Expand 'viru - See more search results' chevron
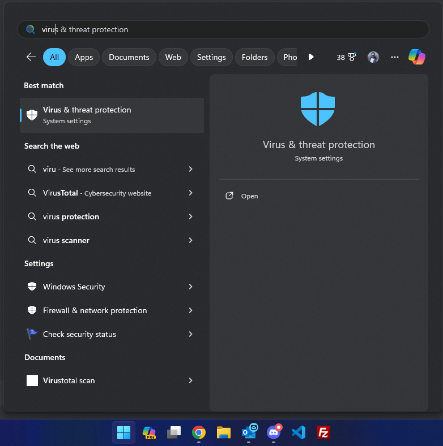 tap(190, 169)
